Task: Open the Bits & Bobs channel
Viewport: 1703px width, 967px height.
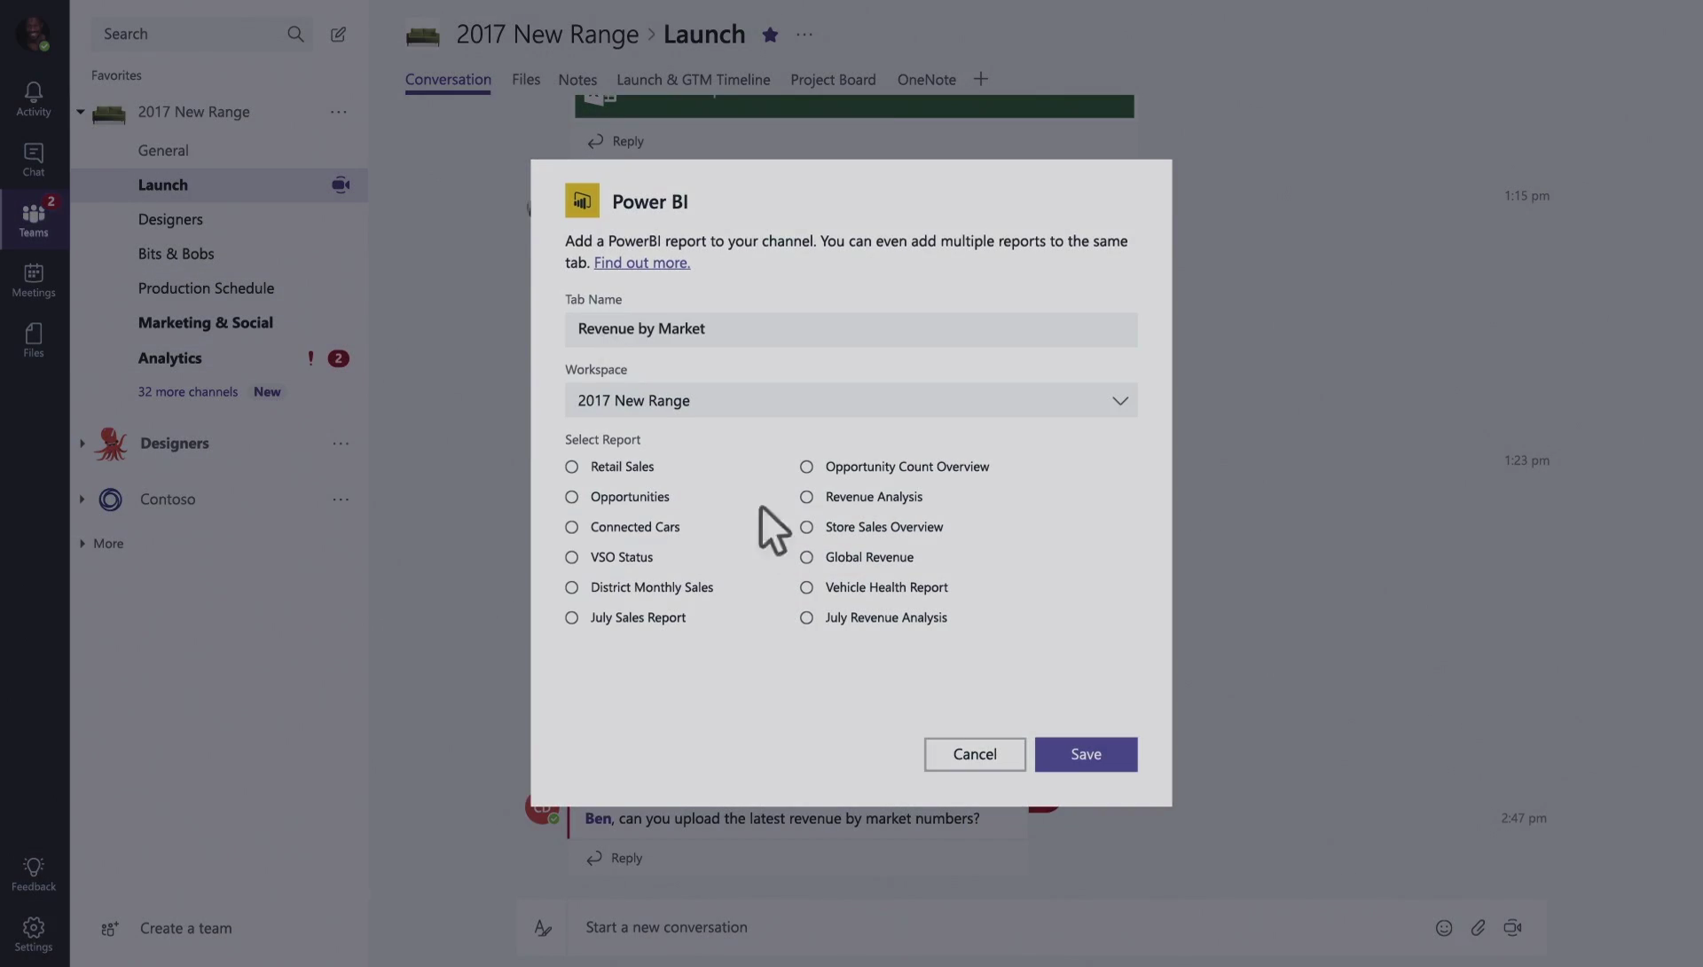Action: [x=176, y=254]
